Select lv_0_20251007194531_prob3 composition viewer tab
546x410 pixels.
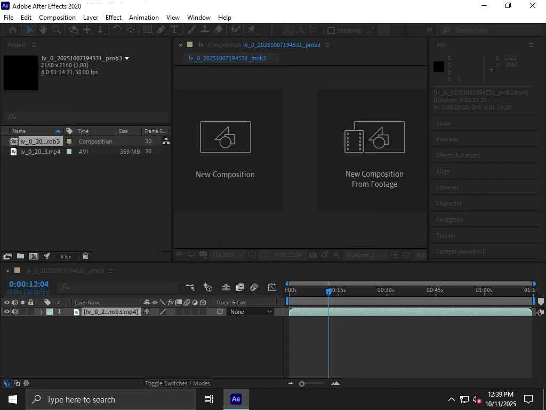(227, 58)
